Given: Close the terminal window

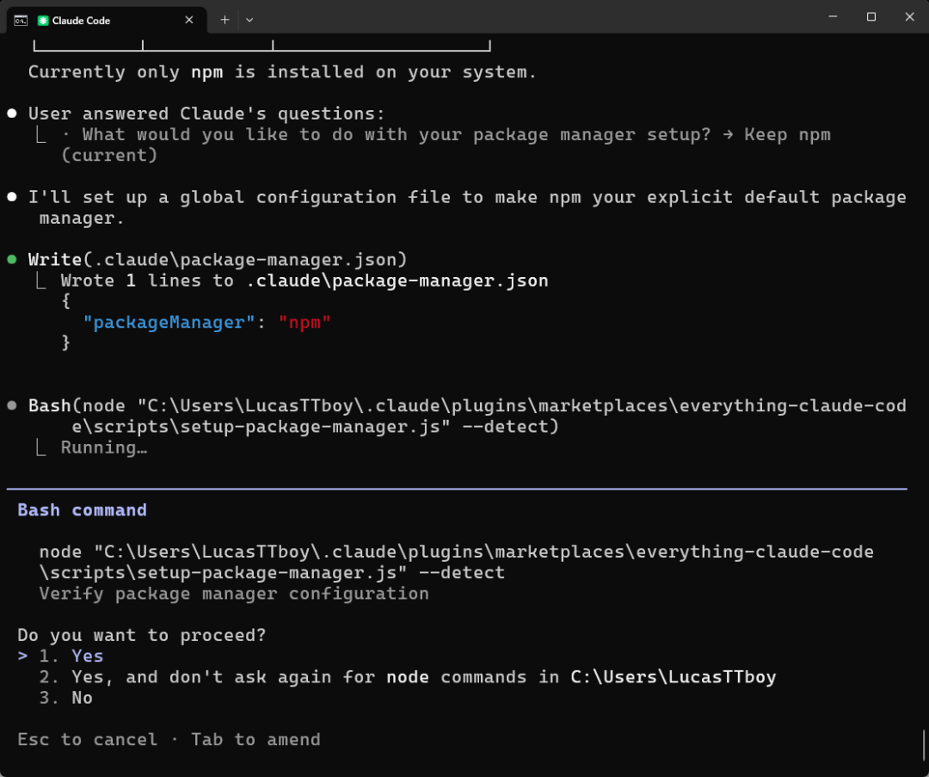Looking at the screenshot, I should point(909,16).
